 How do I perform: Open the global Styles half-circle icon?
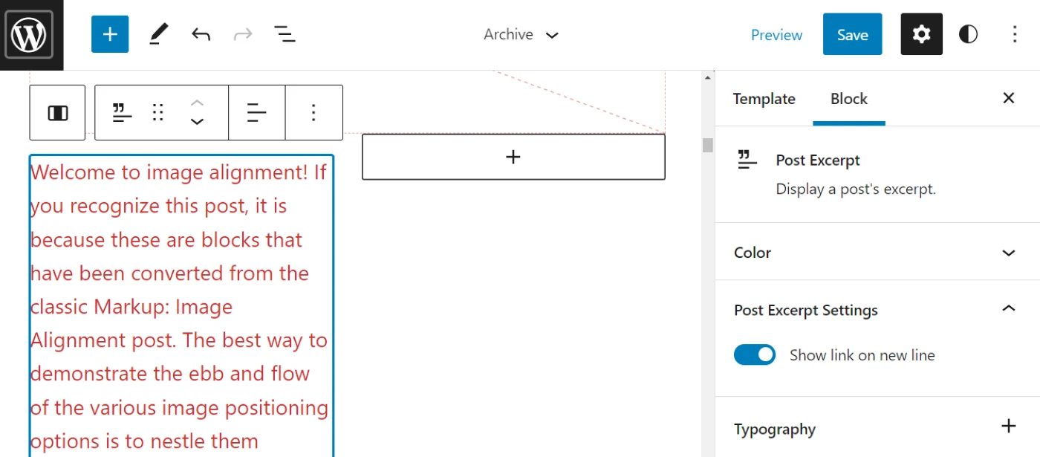coord(968,34)
